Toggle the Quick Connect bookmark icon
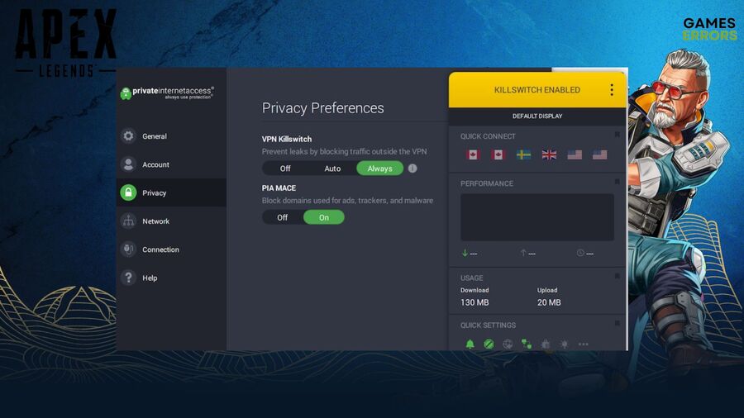The image size is (744, 418). (x=617, y=135)
